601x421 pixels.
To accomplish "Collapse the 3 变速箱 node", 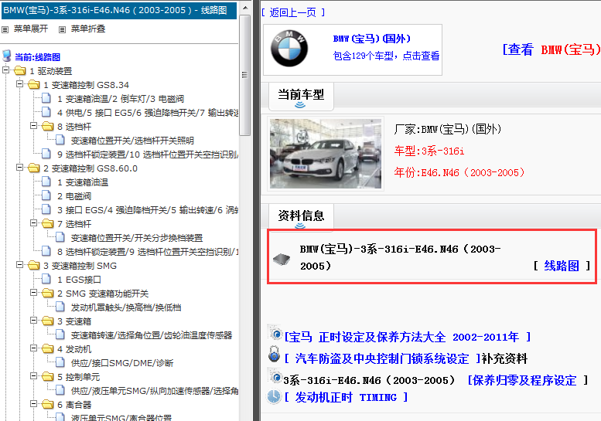I will [x=34, y=321].
